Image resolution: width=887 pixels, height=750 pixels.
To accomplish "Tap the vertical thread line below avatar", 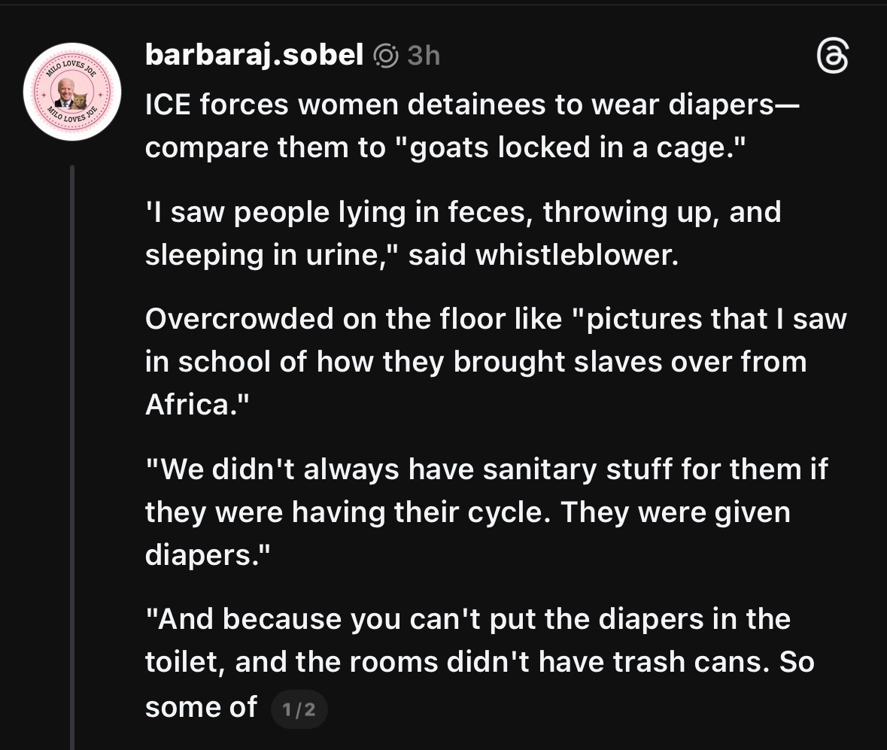I will click(x=72, y=451).
